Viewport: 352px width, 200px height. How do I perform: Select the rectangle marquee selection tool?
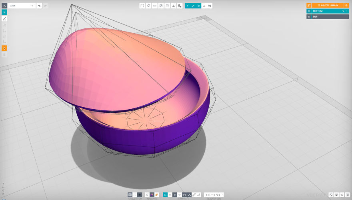pos(142,6)
